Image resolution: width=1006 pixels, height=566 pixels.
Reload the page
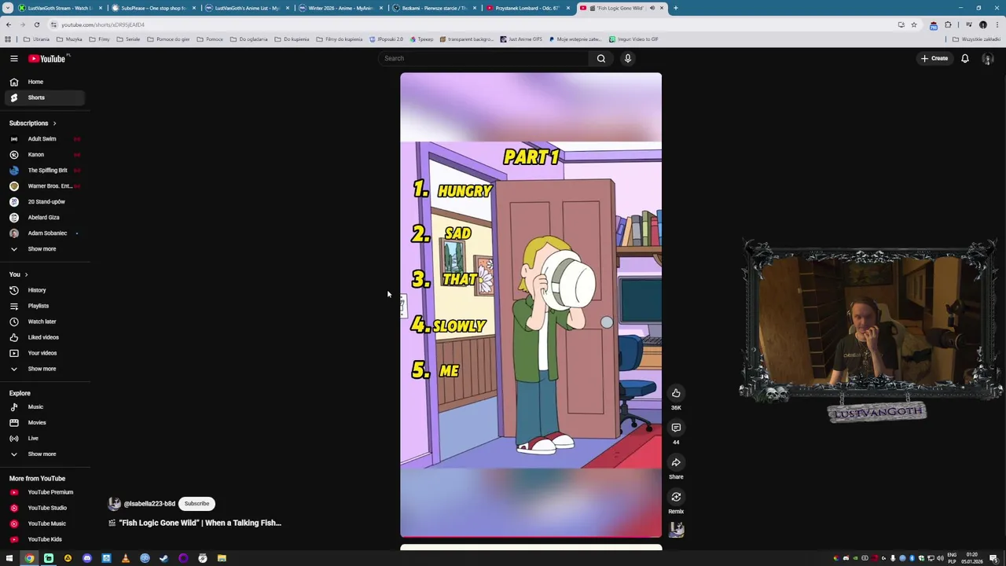36,24
